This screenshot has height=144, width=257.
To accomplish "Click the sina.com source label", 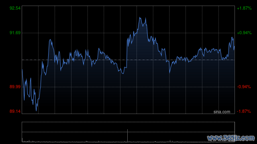I will (x=222, y=112).
